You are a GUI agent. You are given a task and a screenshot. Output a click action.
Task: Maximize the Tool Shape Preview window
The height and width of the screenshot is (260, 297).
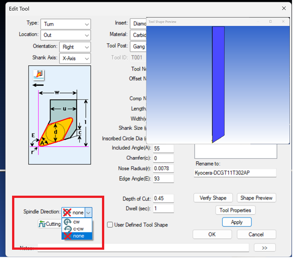(x=270, y=21)
